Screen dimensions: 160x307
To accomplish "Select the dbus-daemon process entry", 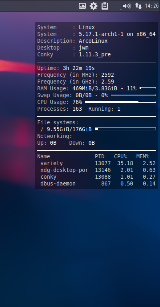I will [96, 183].
